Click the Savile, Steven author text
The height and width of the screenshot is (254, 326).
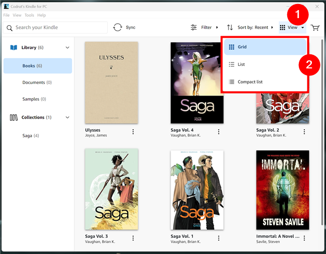(268, 242)
